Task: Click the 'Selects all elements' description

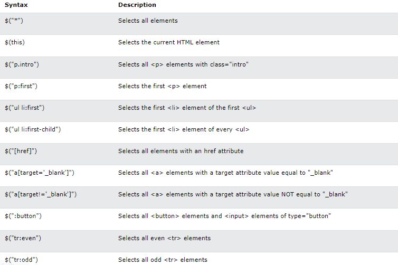Action: (x=148, y=21)
